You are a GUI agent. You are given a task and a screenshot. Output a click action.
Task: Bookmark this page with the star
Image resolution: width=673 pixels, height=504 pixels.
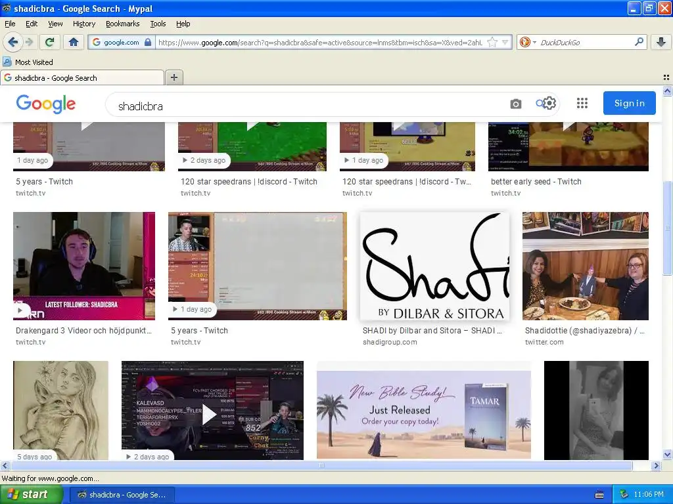[492, 42]
